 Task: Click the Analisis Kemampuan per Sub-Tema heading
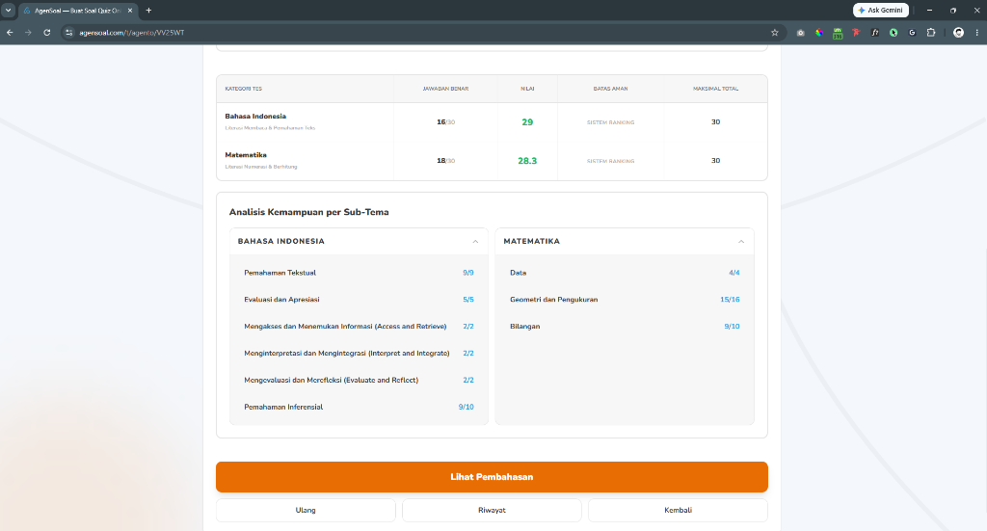[x=309, y=212]
